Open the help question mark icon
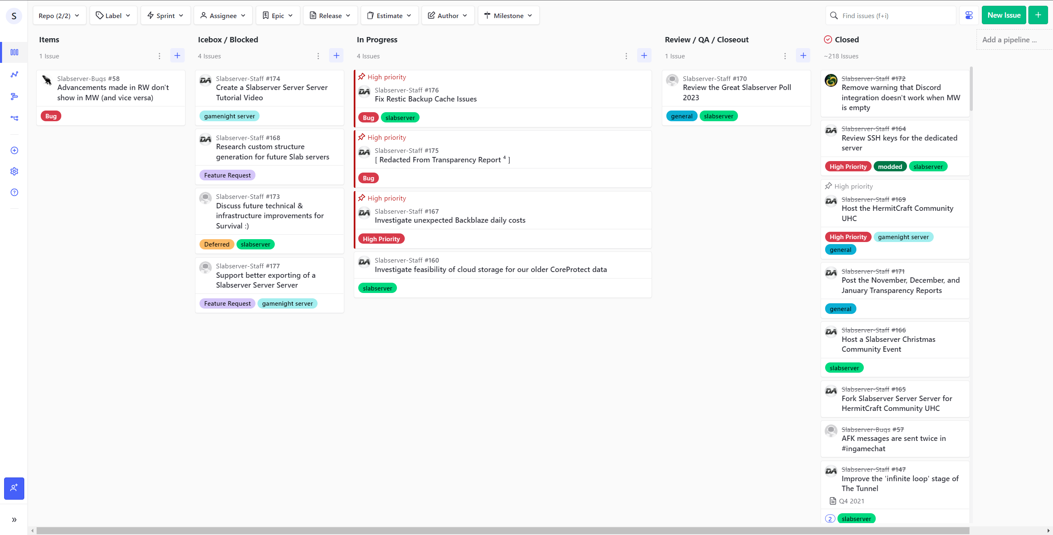1053x535 pixels. (14, 192)
